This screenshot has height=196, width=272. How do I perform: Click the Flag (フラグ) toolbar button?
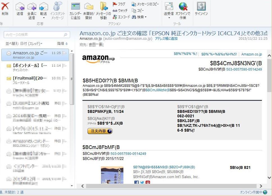[119, 4]
